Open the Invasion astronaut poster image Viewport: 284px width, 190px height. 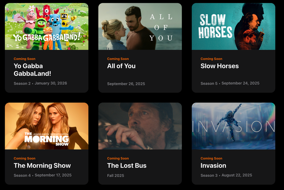pyautogui.click(x=233, y=126)
